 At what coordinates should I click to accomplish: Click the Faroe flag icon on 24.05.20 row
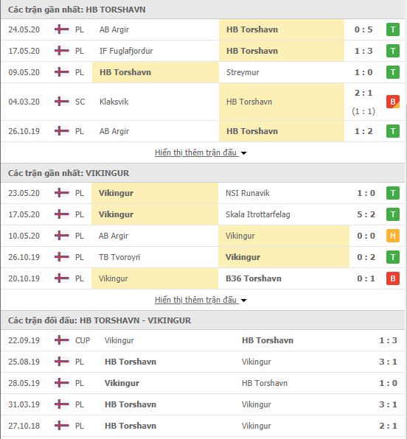(62, 29)
